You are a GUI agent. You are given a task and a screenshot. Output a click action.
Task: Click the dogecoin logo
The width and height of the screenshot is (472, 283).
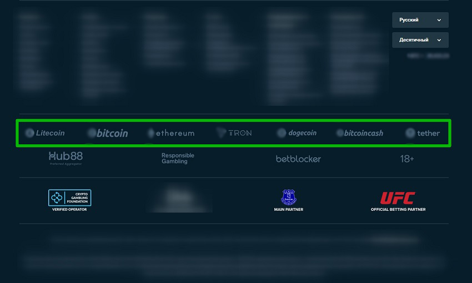(297, 133)
